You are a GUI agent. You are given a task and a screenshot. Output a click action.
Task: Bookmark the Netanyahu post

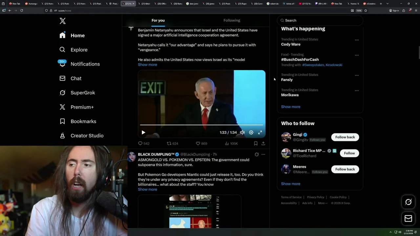click(x=256, y=144)
